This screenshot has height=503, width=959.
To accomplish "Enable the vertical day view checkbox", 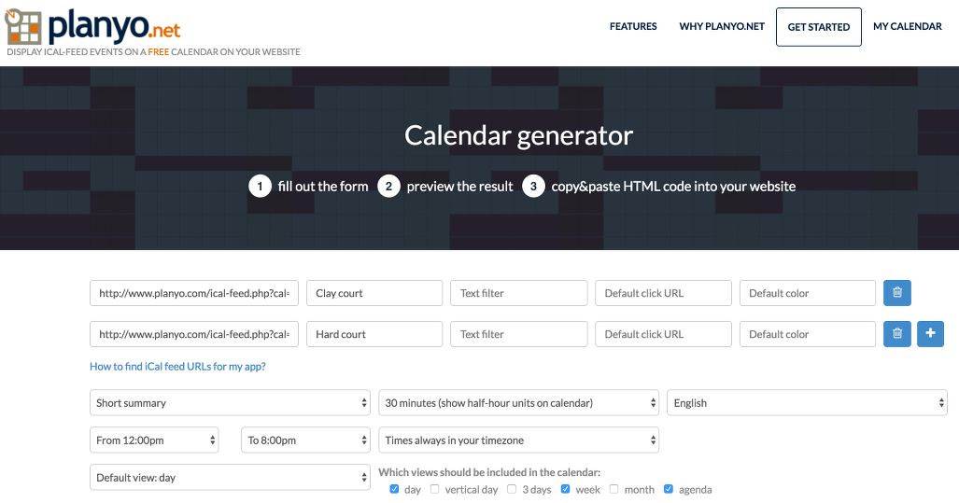I will 435,489.
